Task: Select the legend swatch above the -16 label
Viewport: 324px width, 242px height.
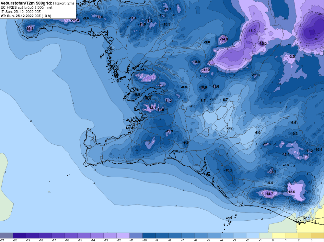Action: coord(71,236)
